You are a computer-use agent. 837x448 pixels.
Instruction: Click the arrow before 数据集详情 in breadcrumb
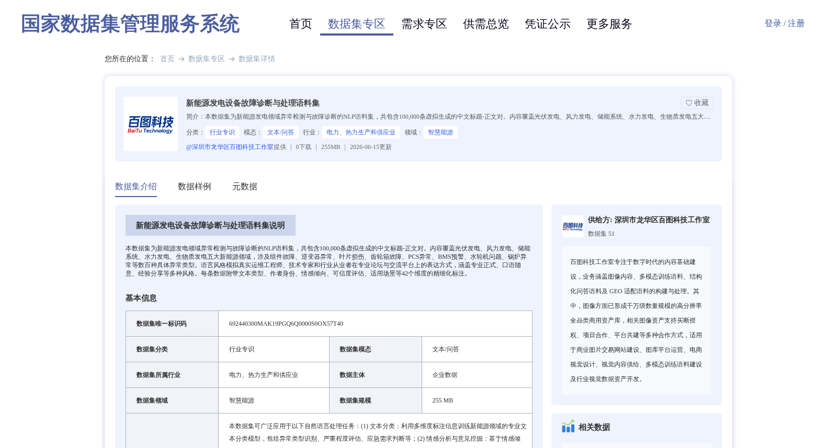[x=232, y=59]
